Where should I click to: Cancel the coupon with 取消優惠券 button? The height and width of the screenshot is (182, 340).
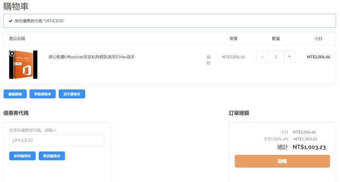point(52,156)
